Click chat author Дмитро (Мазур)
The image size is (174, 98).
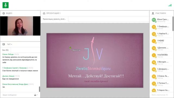click(x=8, y=76)
